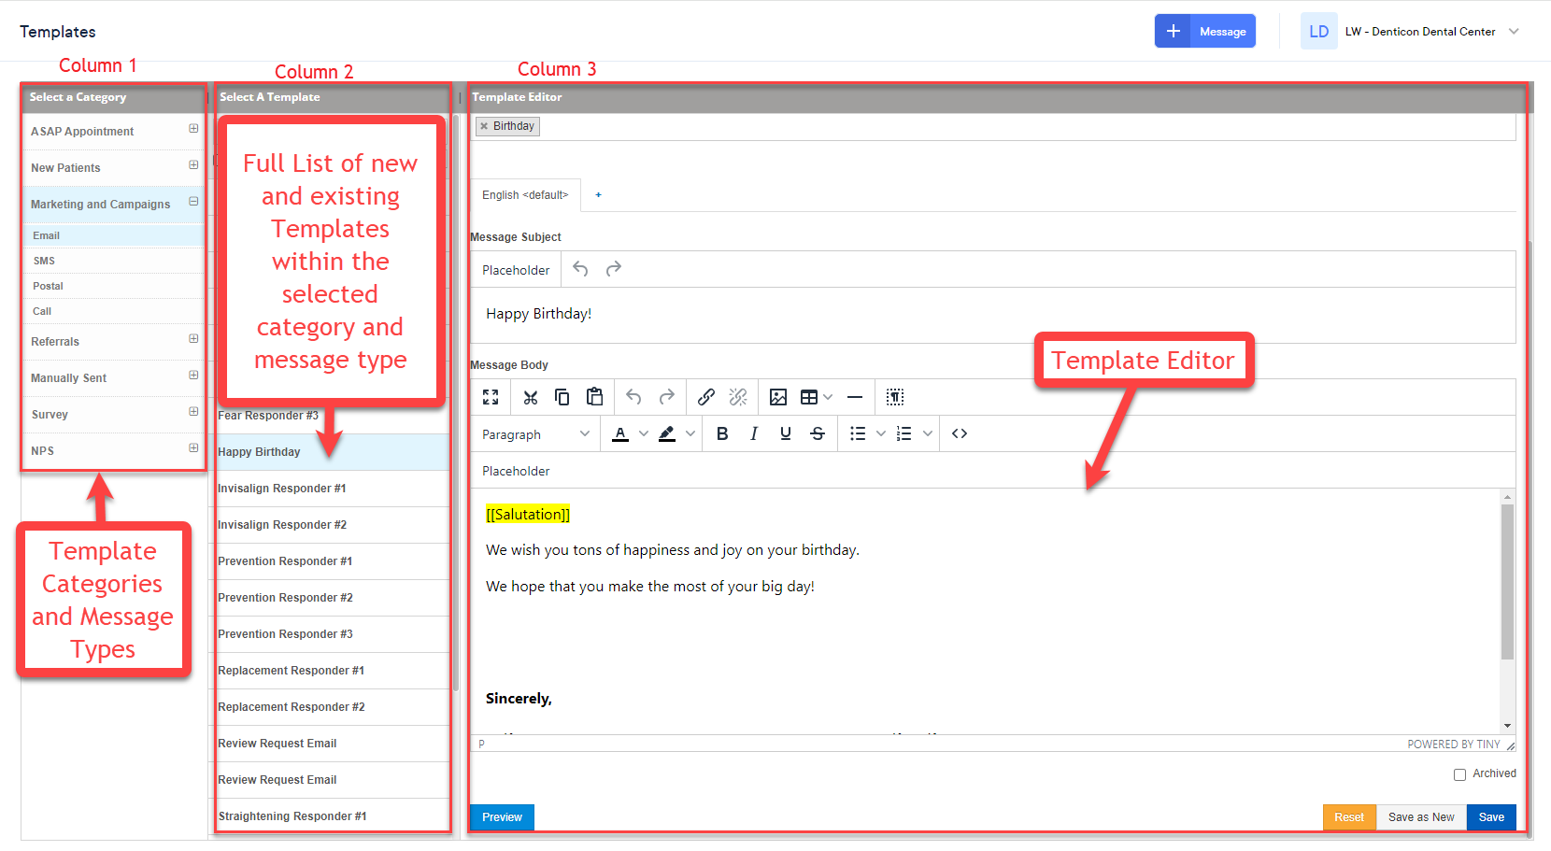1551x851 pixels.
Task: Select Call message type
Action: pos(113,311)
